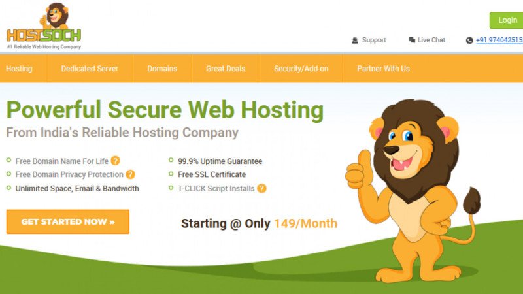
Task: Open help icon beside 1-CLICK Script Installs
Action: [x=262, y=188]
